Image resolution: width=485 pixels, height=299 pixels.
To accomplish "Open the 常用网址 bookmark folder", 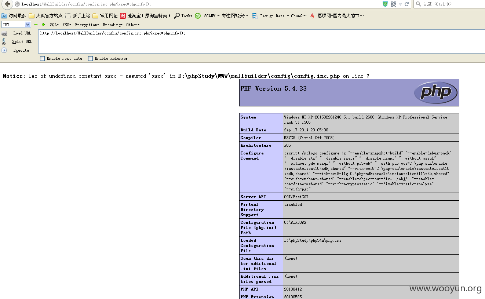I will pos(105,16).
